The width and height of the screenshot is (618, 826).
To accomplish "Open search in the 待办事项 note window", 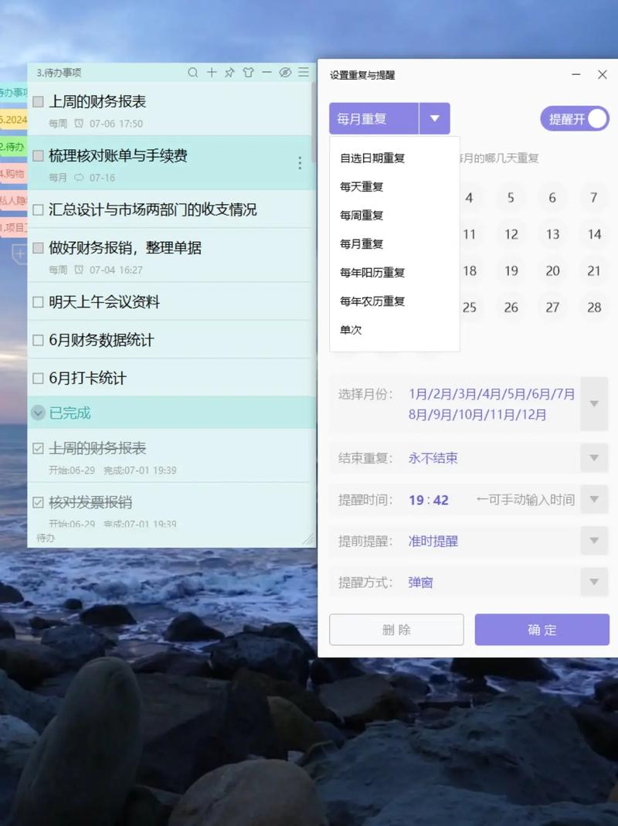I will pyautogui.click(x=193, y=72).
